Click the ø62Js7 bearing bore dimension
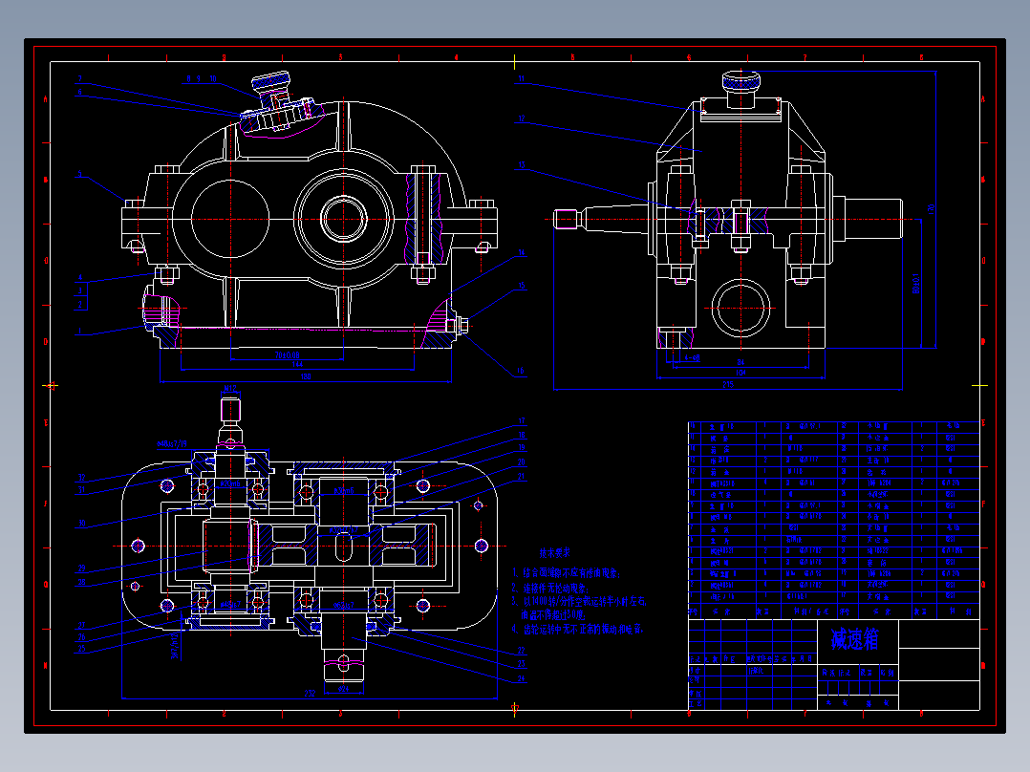1030x772 pixels. (344, 605)
